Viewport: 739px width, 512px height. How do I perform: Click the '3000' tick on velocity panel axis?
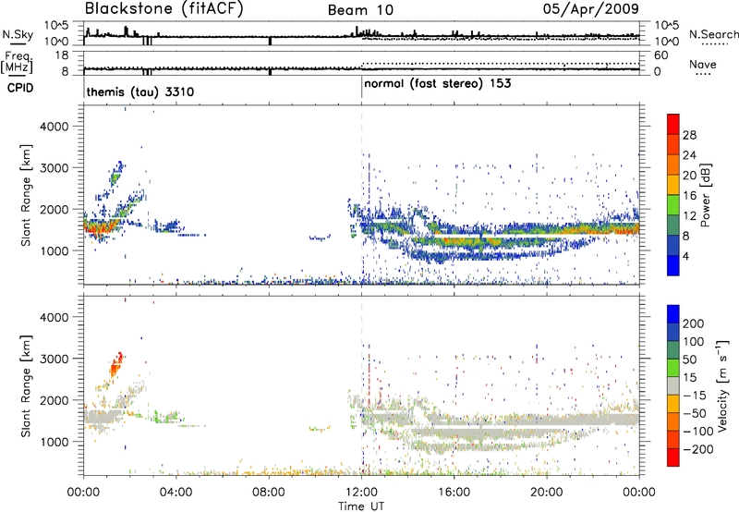55,359
